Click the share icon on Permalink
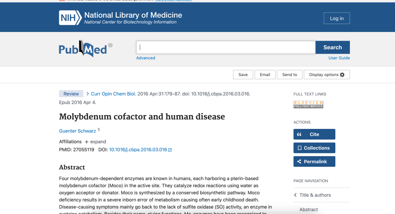This screenshot has width=395, height=214. pyautogui.click(x=299, y=162)
